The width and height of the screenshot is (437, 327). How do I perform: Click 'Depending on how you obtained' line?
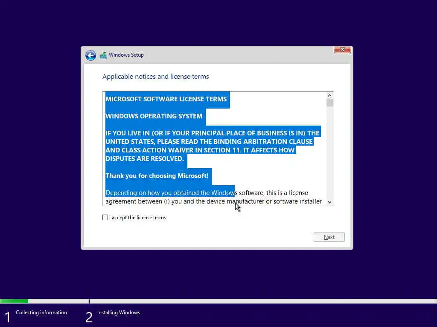[x=207, y=193]
